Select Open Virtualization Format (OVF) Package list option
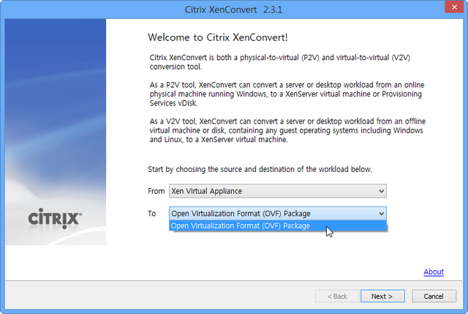Image resolution: width=468 pixels, height=314 pixels. point(278,225)
